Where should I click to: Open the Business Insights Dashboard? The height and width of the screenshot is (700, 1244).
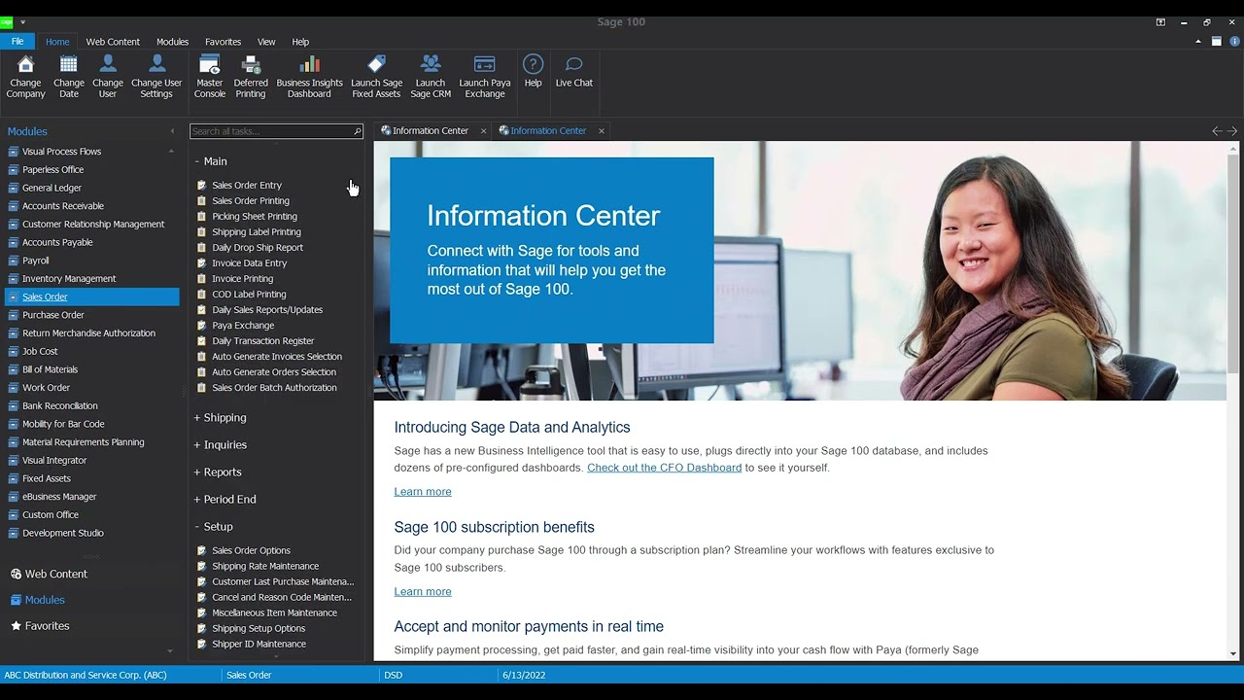[x=309, y=65]
